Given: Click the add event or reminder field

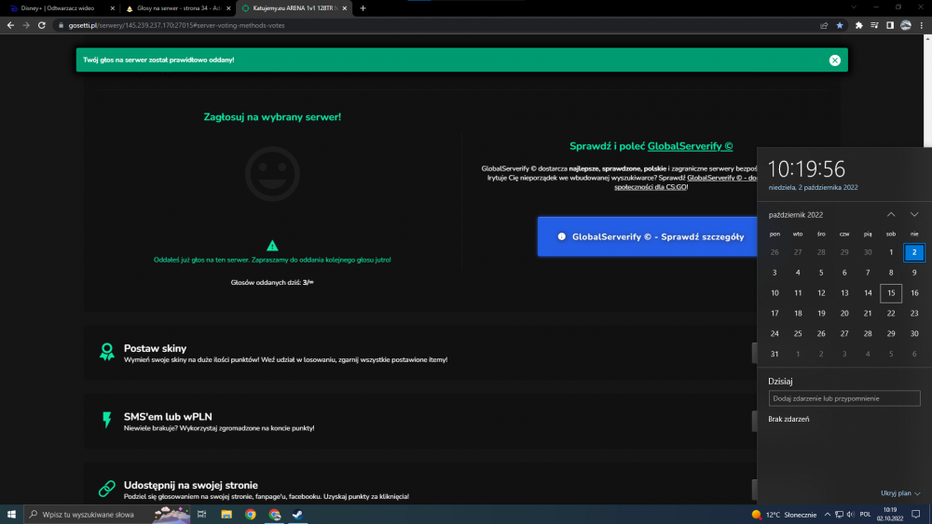Looking at the screenshot, I should click(x=844, y=398).
